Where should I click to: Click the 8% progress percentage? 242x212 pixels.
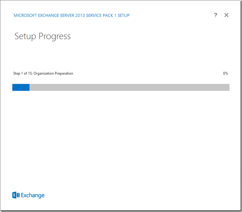pyautogui.click(x=225, y=73)
